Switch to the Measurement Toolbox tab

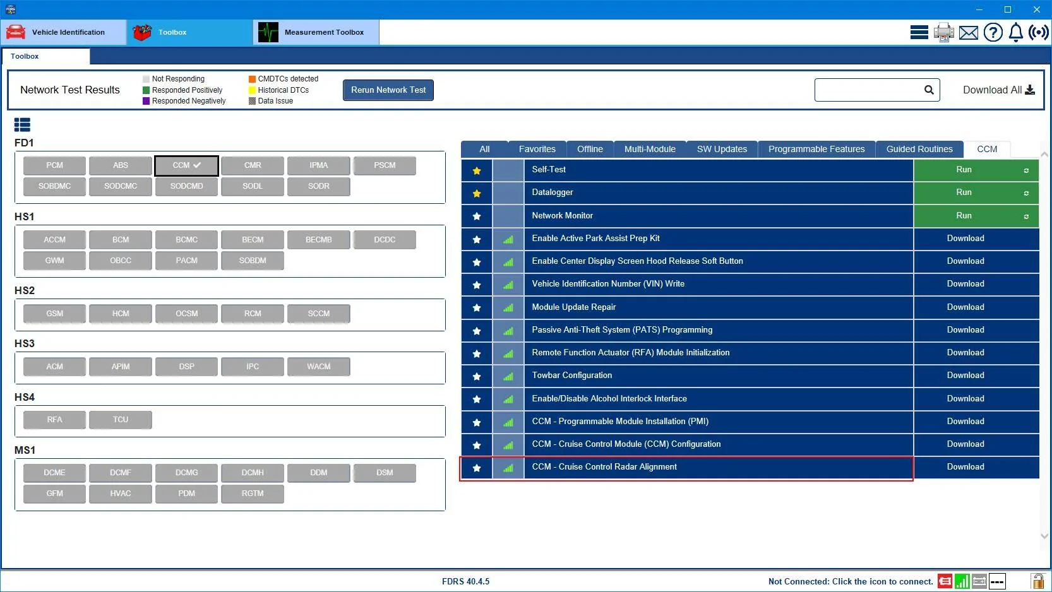pyautogui.click(x=316, y=32)
